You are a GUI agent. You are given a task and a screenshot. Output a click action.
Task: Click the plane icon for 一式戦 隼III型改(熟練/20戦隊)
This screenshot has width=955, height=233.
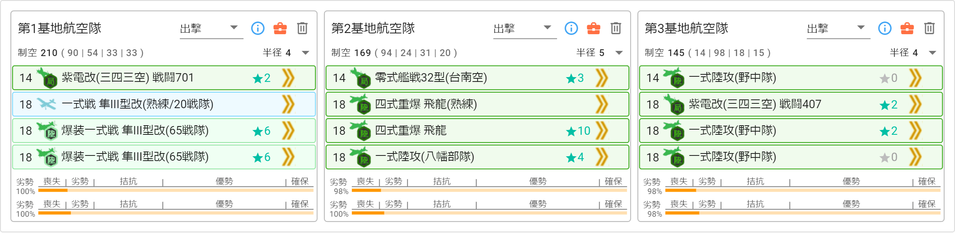click(x=47, y=104)
